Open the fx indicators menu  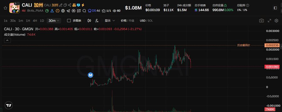97,21
